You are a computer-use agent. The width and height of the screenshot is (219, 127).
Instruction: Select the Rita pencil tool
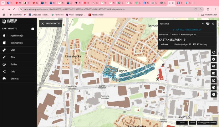pyautogui.click(x=18, y=57)
